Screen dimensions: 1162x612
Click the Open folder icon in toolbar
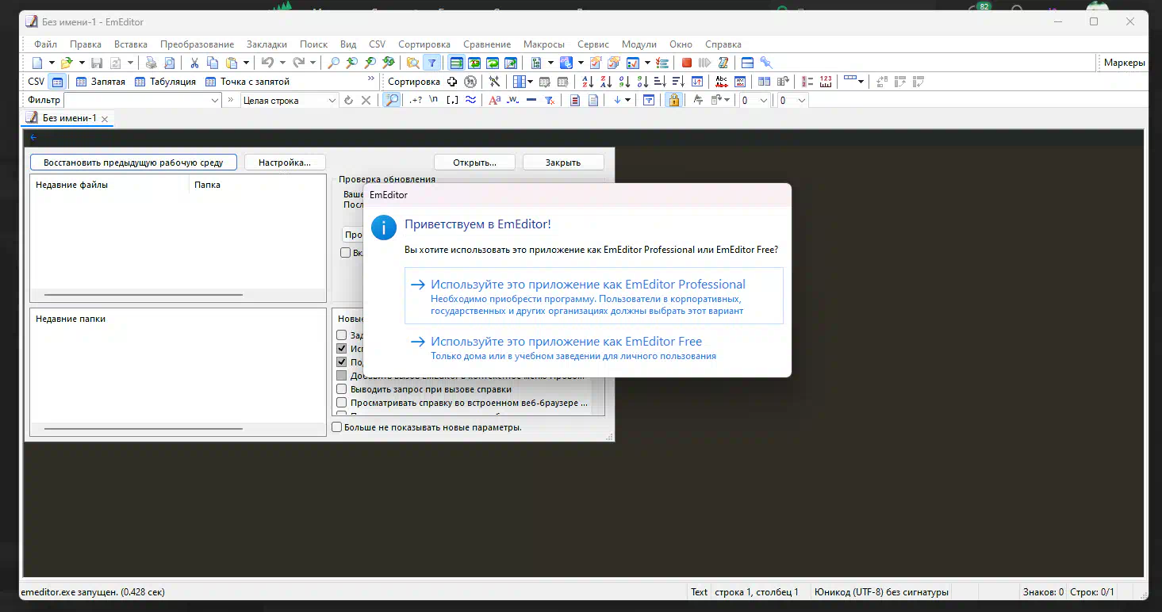(67, 63)
